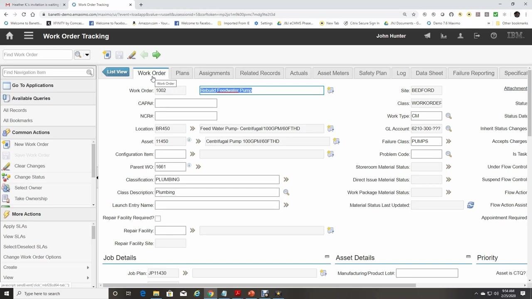Viewport: 532px width, 299px height.
Task: Click the Find Navigation Item field
Action: [x=44, y=72]
